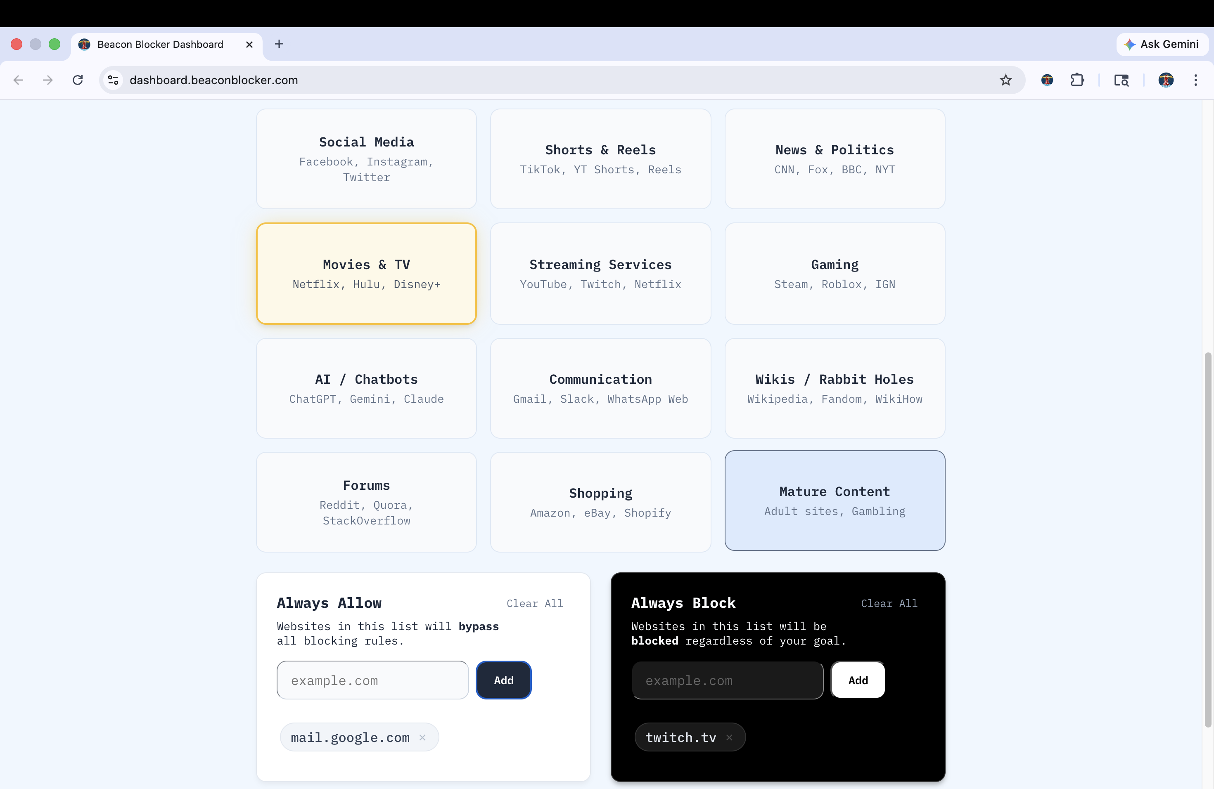Open the Chrome extensions puzzle-piece icon
Screen dimensions: 1214x789
pos(1077,80)
